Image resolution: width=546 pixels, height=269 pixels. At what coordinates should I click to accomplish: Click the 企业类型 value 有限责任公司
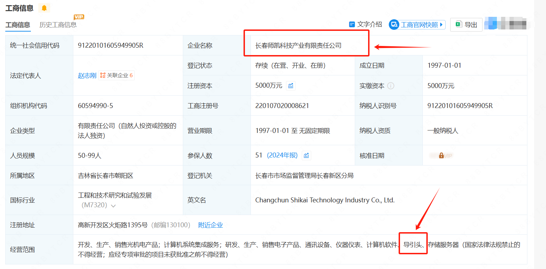[127, 130]
